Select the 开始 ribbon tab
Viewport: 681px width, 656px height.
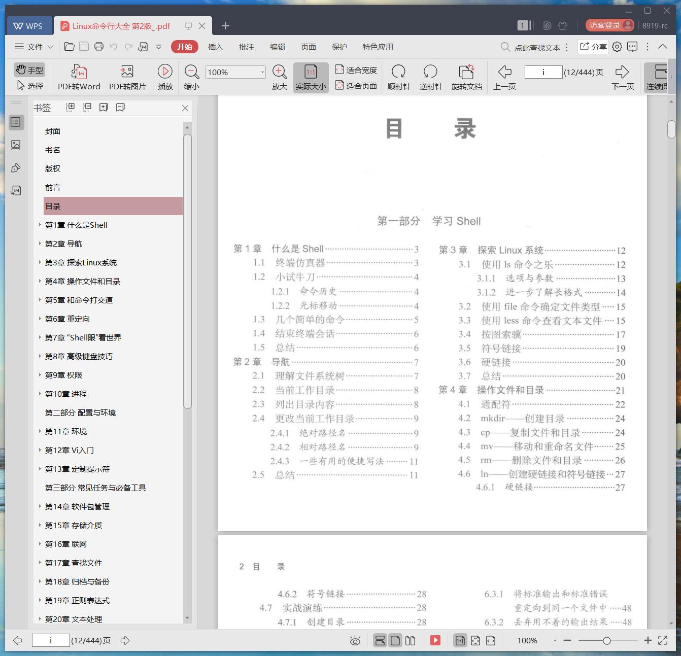(184, 47)
